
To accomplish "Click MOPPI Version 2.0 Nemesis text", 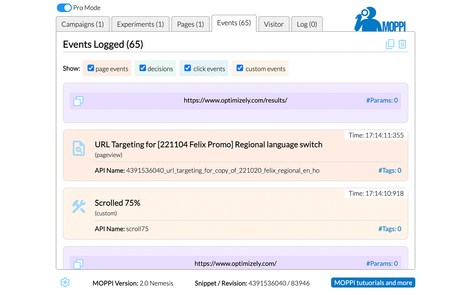I will pyautogui.click(x=133, y=283).
